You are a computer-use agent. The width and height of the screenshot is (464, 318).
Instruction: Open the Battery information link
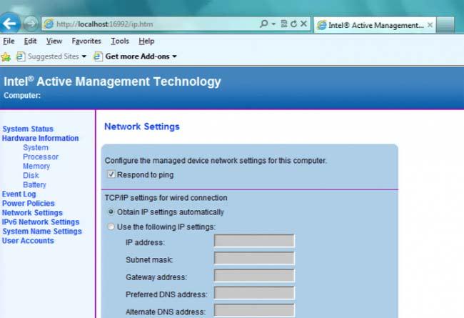click(x=34, y=184)
